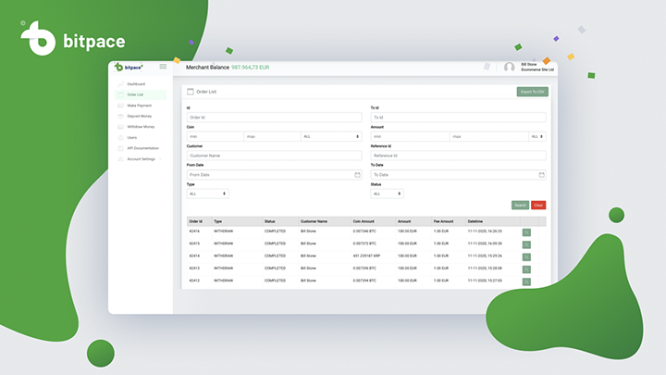The height and width of the screenshot is (375, 666).
Task: Focus the Tx Id input field
Action: click(x=458, y=118)
